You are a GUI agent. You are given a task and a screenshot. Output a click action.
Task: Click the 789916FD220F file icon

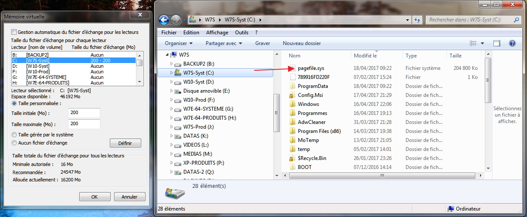click(x=293, y=77)
